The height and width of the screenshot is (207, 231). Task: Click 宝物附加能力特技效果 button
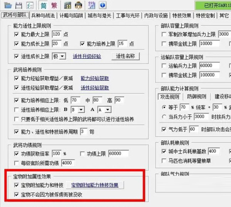click(x=95, y=185)
